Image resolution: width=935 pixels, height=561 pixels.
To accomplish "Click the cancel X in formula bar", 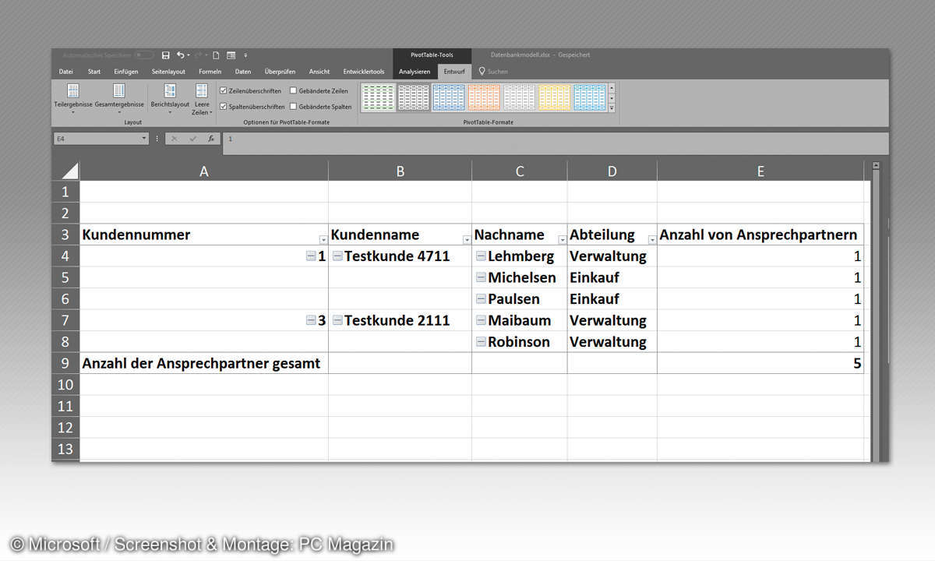I will [x=175, y=139].
